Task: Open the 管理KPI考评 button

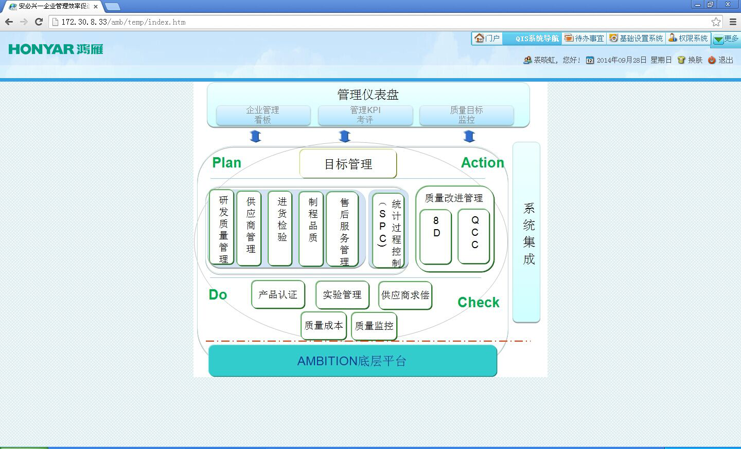Action: pos(365,115)
